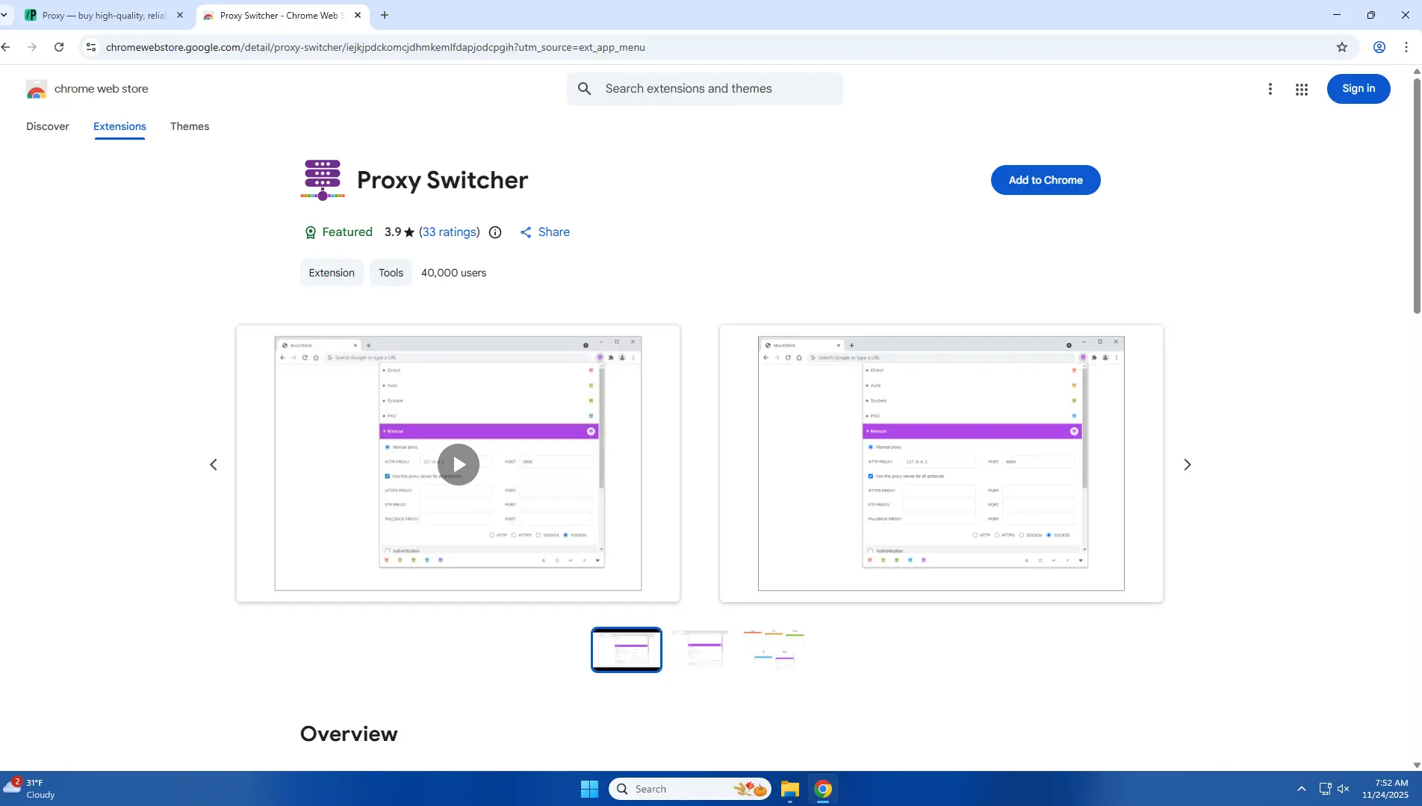Click the Proxy Switcher title heading

coord(442,180)
